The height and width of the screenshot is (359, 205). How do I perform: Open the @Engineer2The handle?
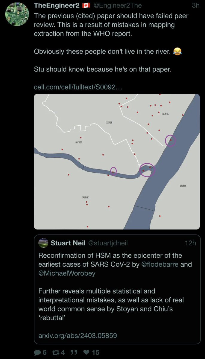[x=118, y=6]
